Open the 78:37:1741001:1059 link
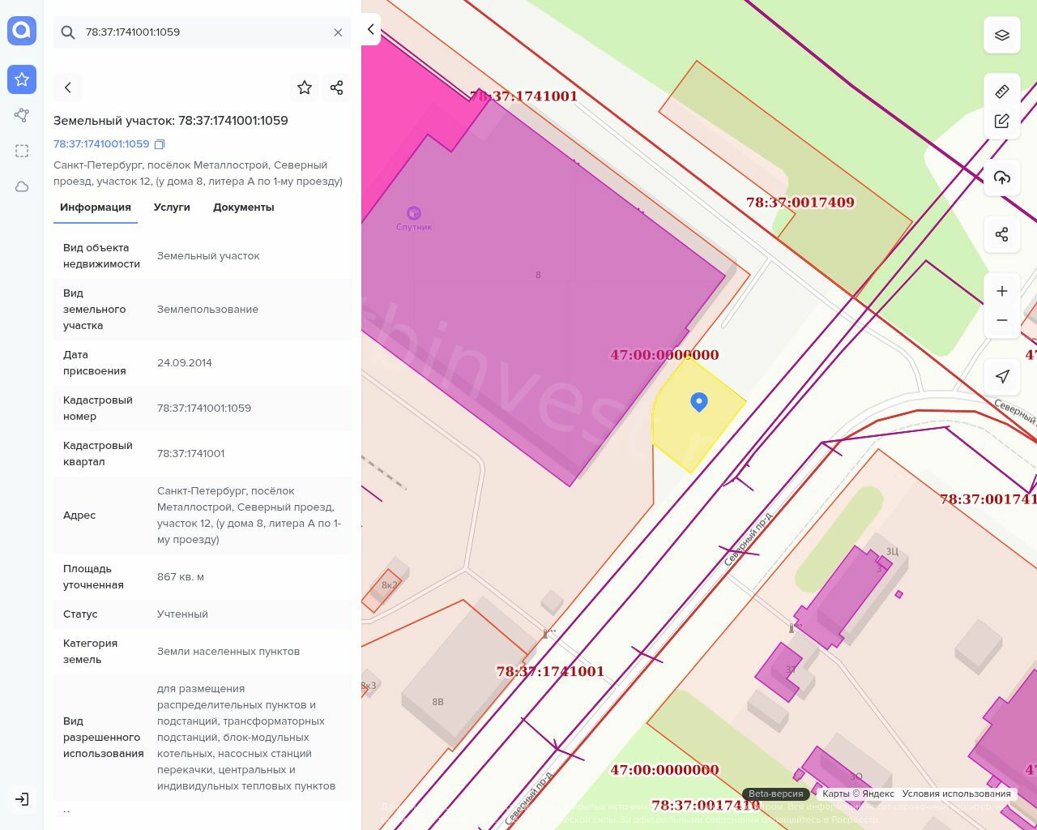The width and height of the screenshot is (1037, 830). [x=101, y=143]
